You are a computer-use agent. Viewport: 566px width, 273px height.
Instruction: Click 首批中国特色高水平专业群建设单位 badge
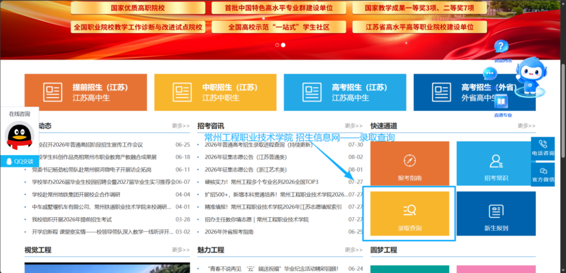pyautogui.click(x=279, y=8)
